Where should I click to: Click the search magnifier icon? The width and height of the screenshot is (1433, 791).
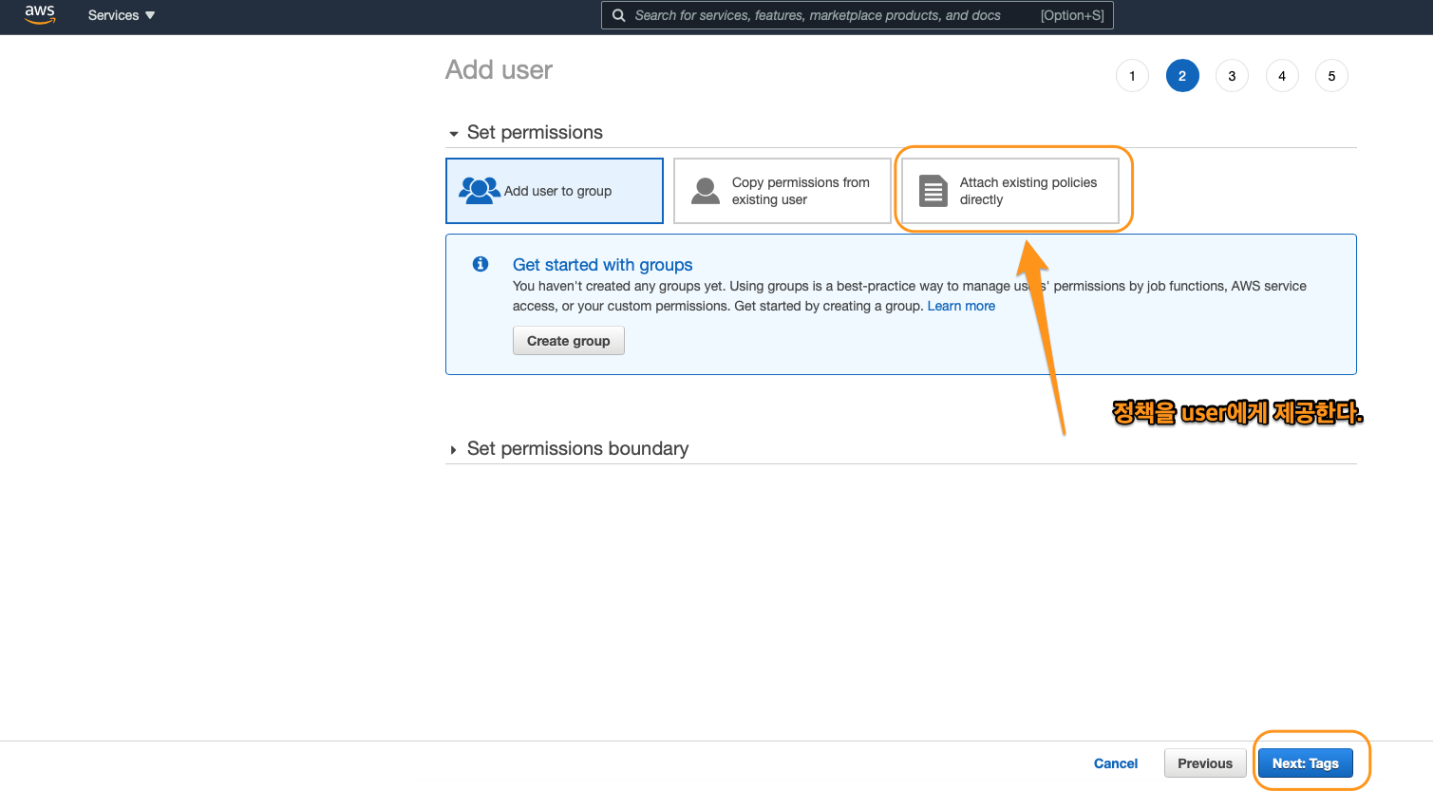618,15
